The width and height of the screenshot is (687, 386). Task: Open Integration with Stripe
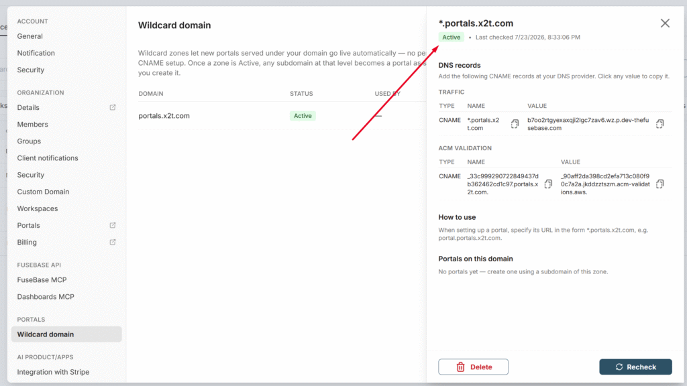click(53, 372)
